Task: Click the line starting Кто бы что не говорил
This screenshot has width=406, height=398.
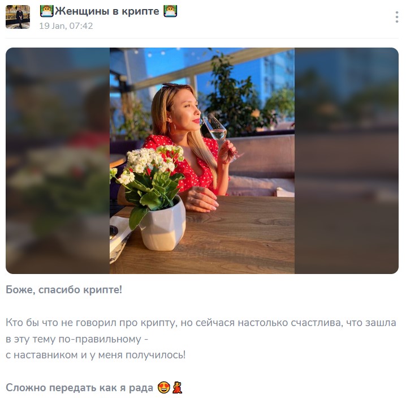Action: pos(201,323)
